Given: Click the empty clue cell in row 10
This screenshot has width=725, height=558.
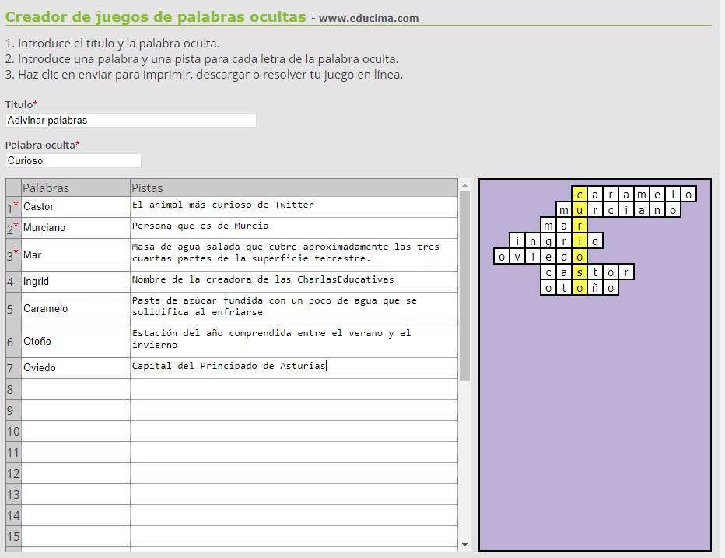Looking at the screenshot, I should coord(294,432).
